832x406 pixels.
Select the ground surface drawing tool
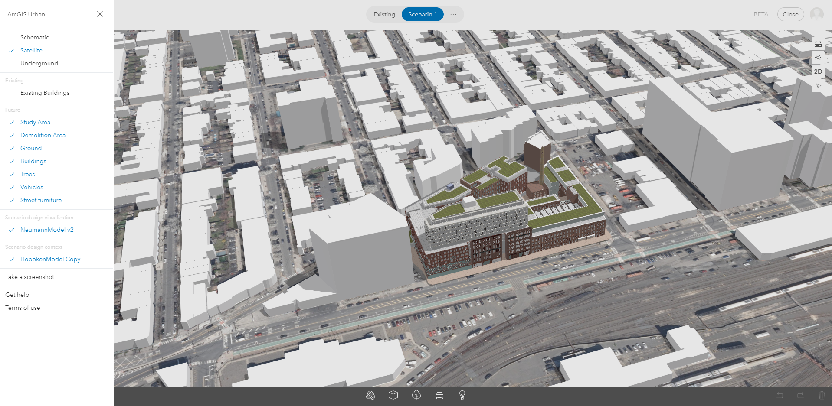370,395
